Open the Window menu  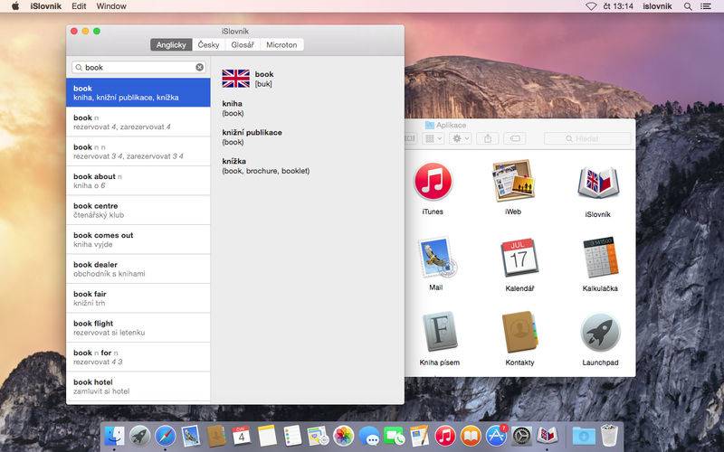[111, 6]
